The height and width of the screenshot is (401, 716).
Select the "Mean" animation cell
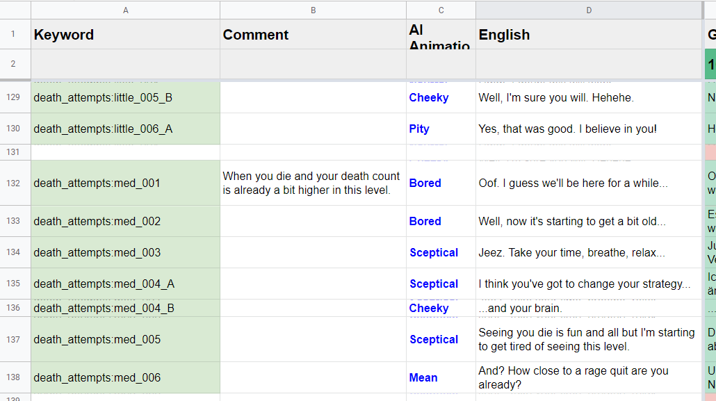tap(441, 378)
